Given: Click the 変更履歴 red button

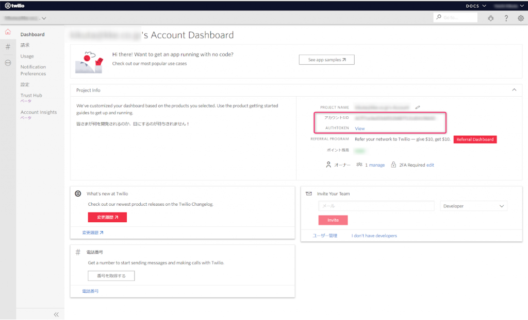Looking at the screenshot, I should click(x=107, y=218).
